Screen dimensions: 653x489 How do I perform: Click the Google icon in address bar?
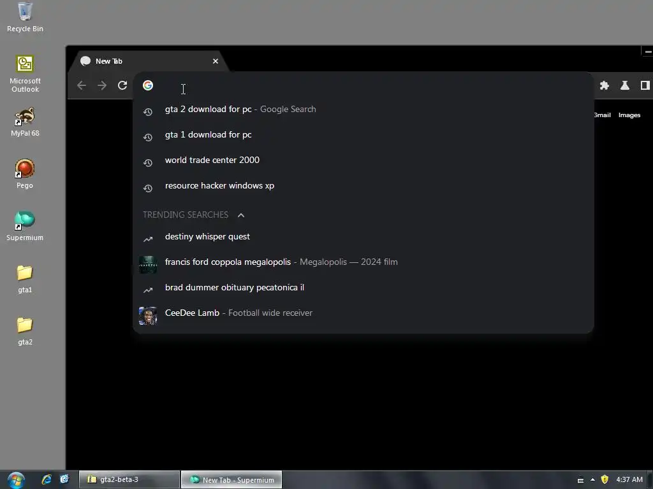tap(148, 85)
